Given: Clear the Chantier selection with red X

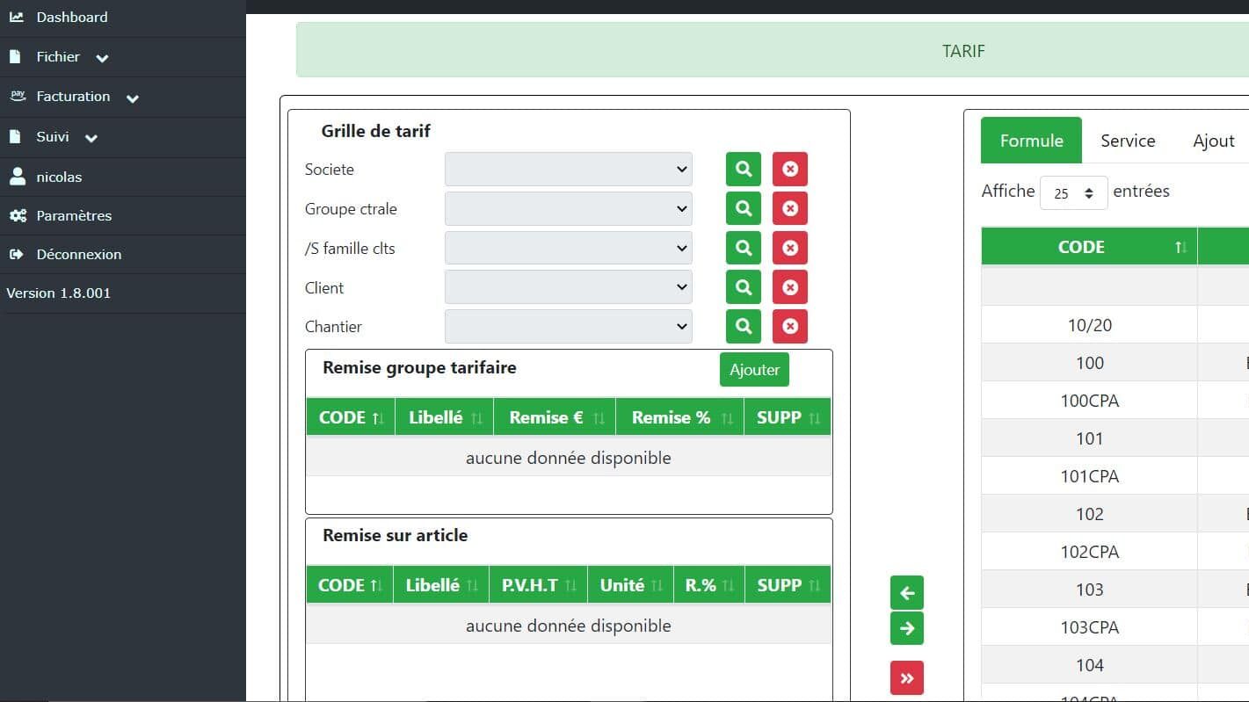Looking at the screenshot, I should coord(789,326).
